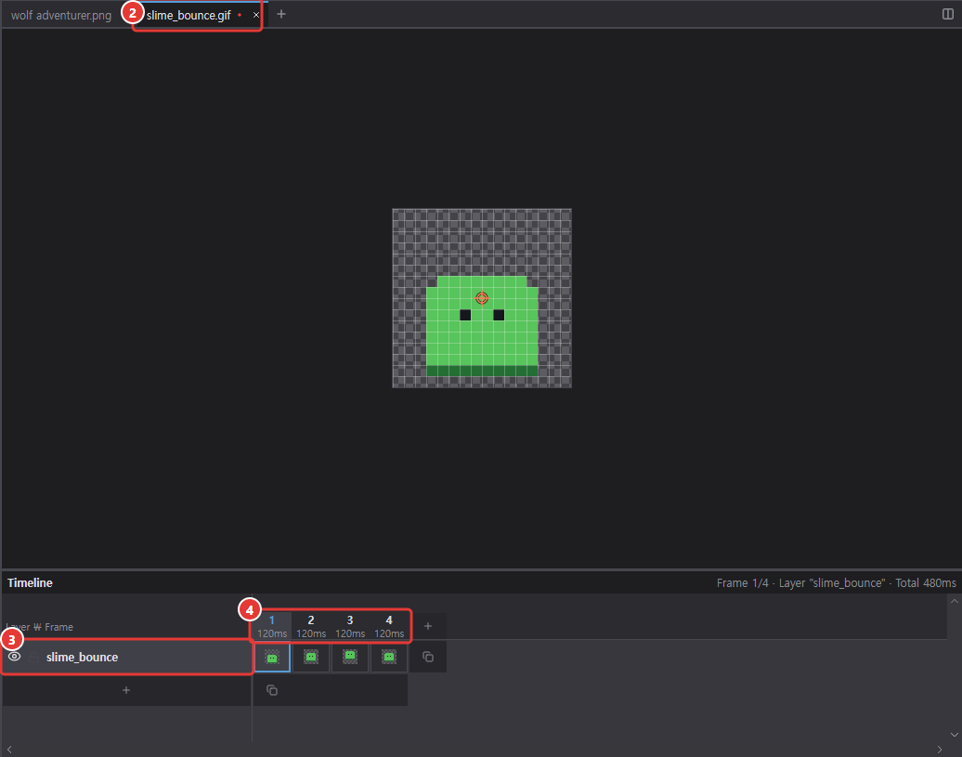
Task: Click duplicate icon right of frame 4 cell
Action: 428,657
